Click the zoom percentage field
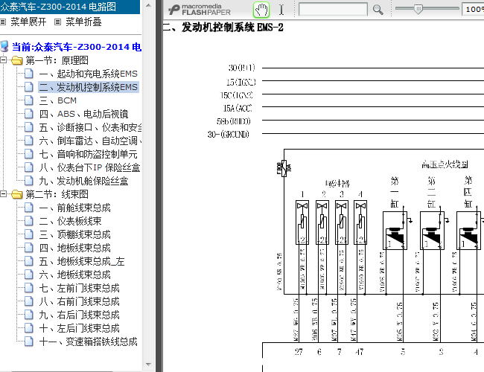The image size is (484, 372). [473, 9]
